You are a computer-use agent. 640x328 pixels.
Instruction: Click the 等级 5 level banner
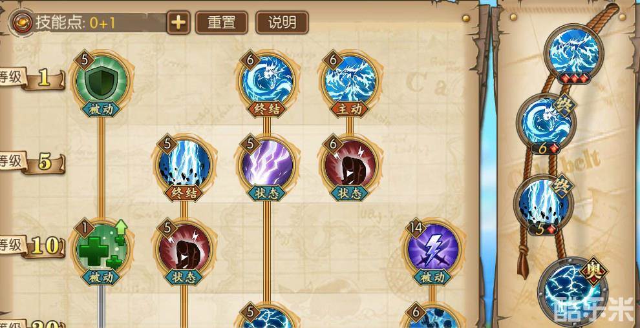[33, 163]
